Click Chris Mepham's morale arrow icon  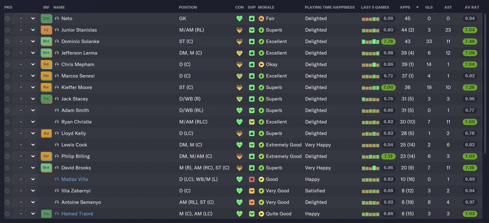(261, 64)
